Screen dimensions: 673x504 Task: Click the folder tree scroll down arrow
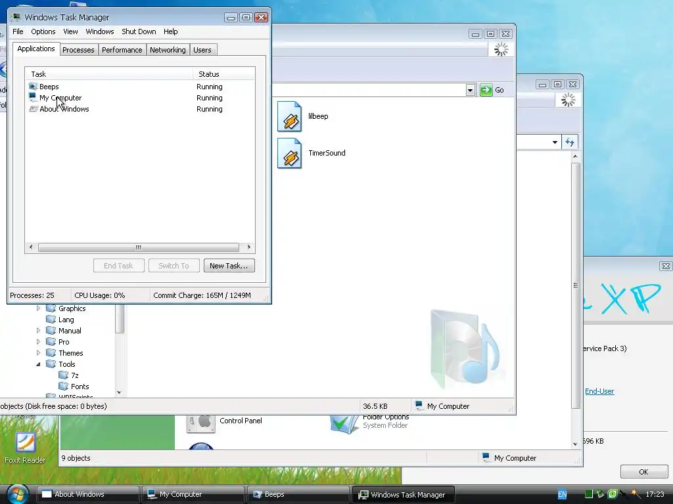point(120,392)
